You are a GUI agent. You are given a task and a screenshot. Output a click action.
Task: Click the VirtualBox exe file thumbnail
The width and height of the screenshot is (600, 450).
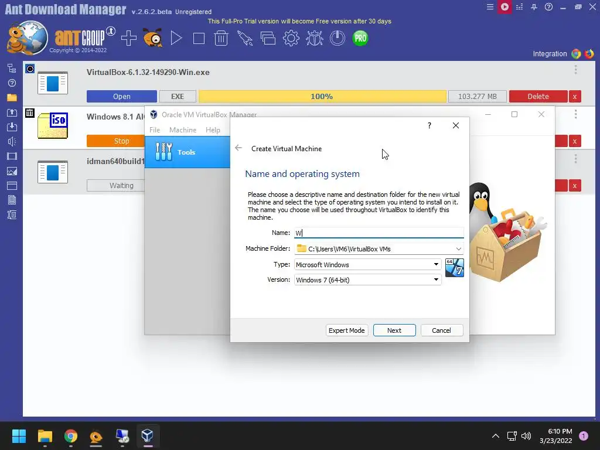tap(53, 83)
